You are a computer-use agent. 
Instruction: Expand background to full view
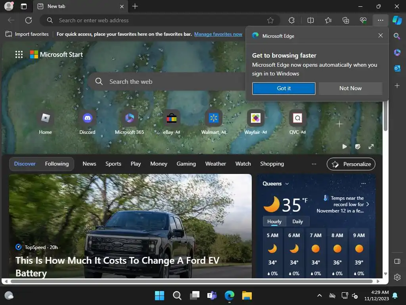(x=371, y=147)
